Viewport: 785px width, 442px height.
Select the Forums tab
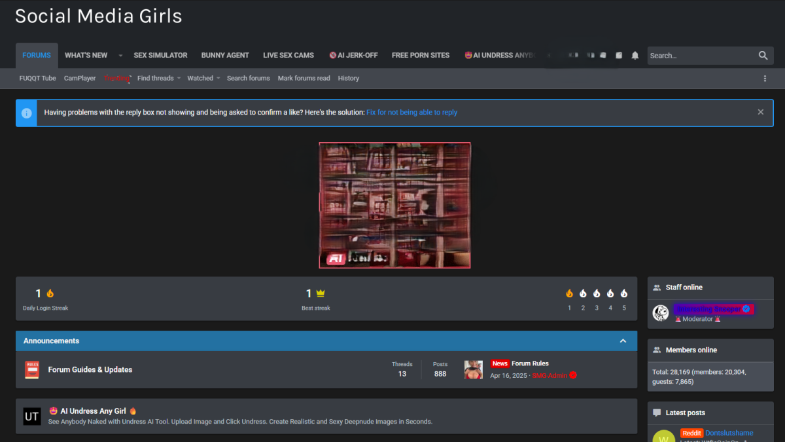37,56
